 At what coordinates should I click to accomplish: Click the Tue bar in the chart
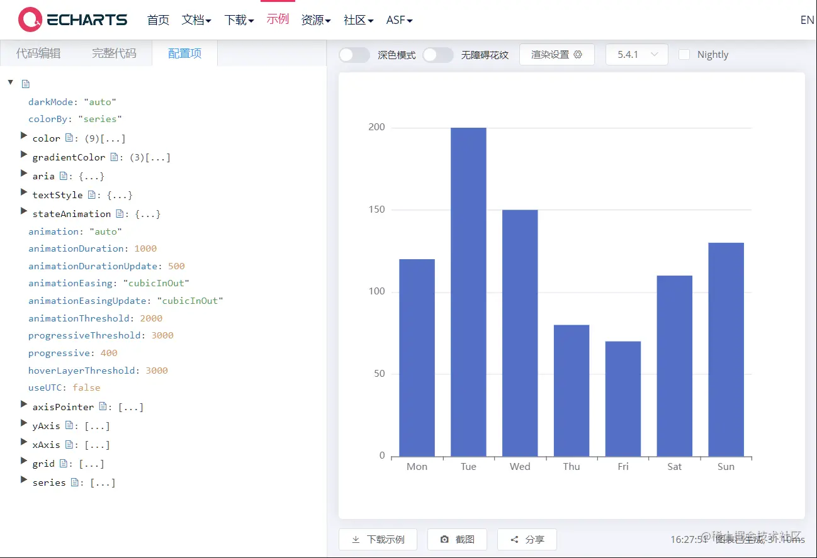click(468, 292)
